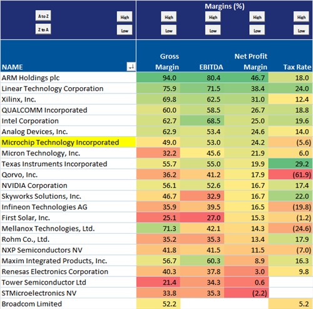Image resolution: width=313 pixels, height=309 pixels.
Task: Select the Linear Technology Corporation cell
Action: (x=68, y=88)
